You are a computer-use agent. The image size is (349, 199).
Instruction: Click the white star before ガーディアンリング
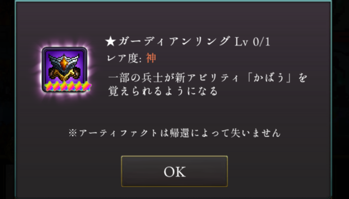111,42
